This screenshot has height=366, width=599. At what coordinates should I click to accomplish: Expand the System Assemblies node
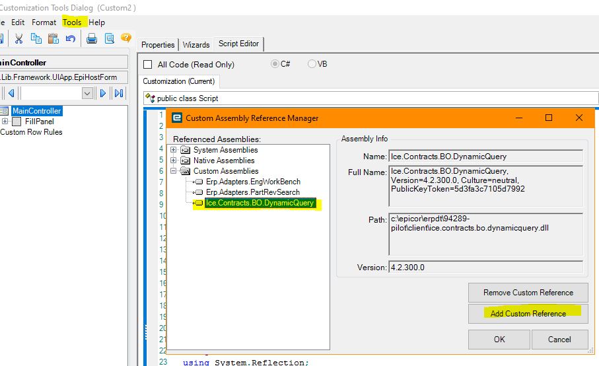click(x=174, y=150)
